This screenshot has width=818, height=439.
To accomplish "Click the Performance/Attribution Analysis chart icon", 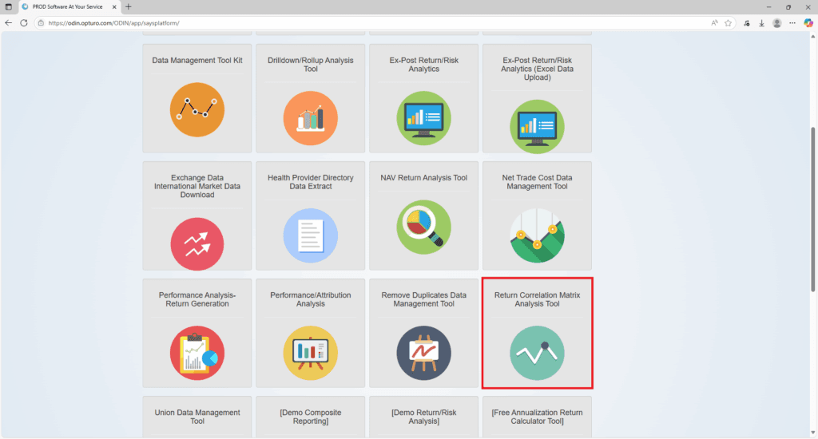I will click(310, 353).
